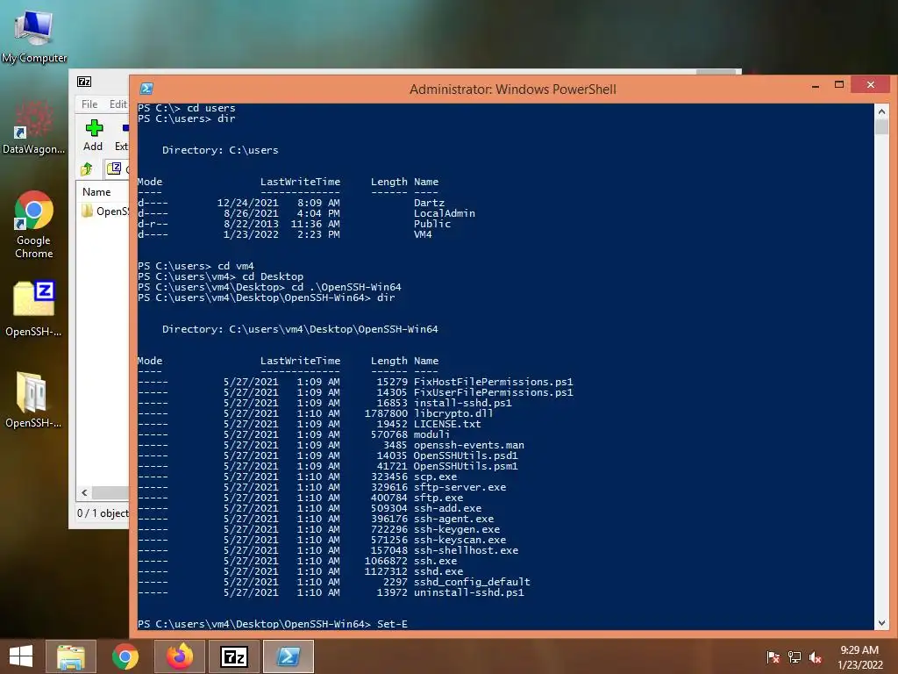Click the PowerShell title bar icon
Image resolution: width=898 pixels, height=674 pixels.
point(146,89)
